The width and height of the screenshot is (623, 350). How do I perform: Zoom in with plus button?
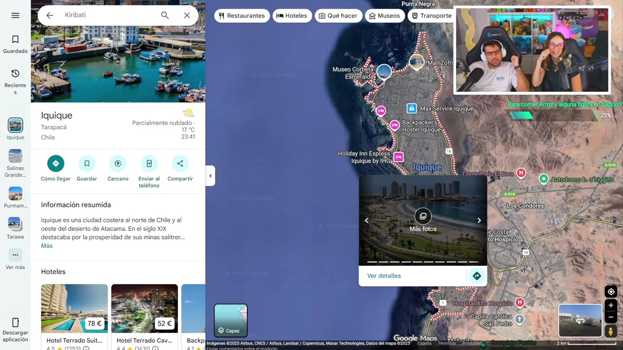[611, 305]
